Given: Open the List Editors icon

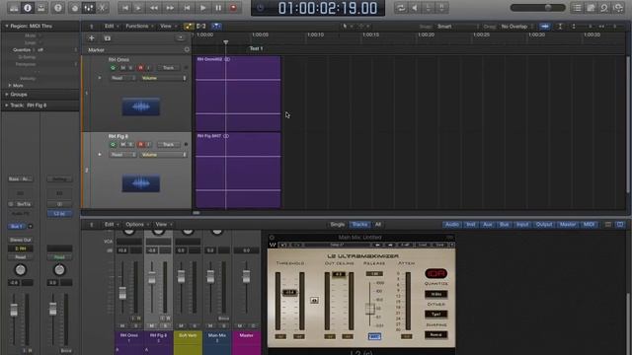Looking at the screenshot, I should (x=577, y=8).
